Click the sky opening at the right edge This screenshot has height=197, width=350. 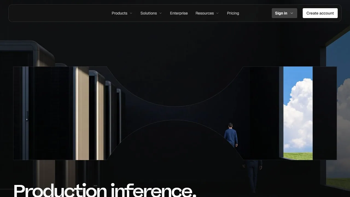(x=338, y=109)
